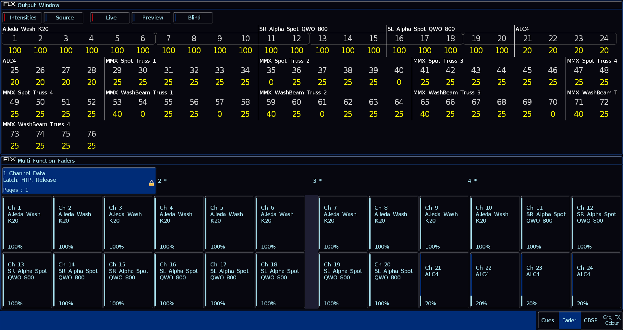Viewport: 623px width, 330px height.
Task: Select channel 57 in the output window
Action: click(x=220, y=102)
